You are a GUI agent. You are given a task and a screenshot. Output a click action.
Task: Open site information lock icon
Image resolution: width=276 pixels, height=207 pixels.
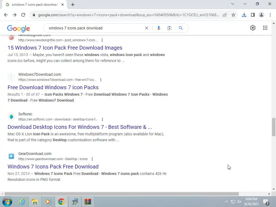point(34,15)
